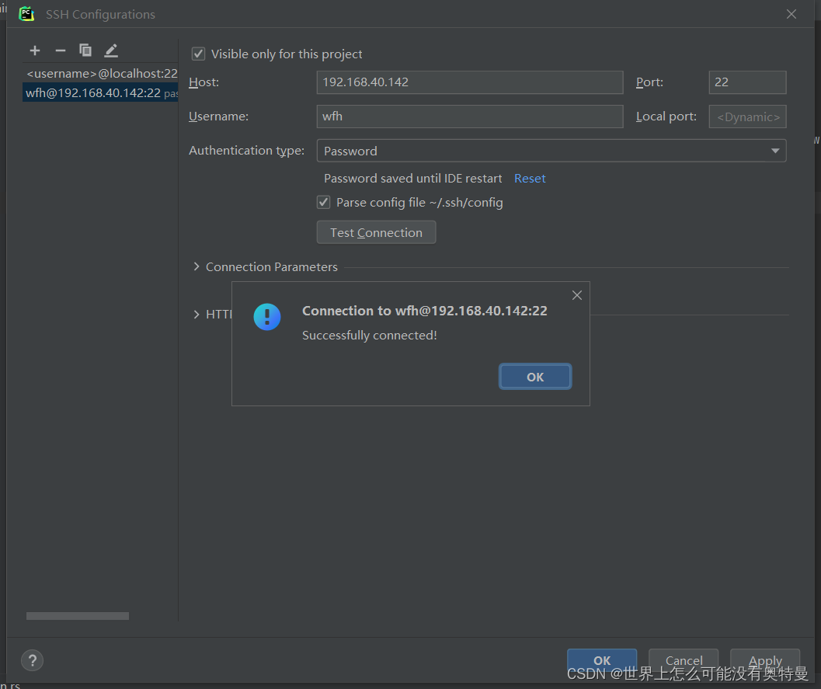This screenshot has width=821, height=689.
Task: Toggle Visible only for this project
Action: (x=198, y=54)
